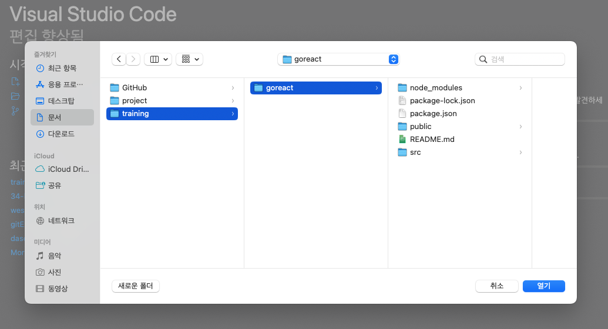The width and height of the screenshot is (608, 329).
Task: Select the goreact folder in middle column
Action: pyautogui.click(x=315, y=88)
